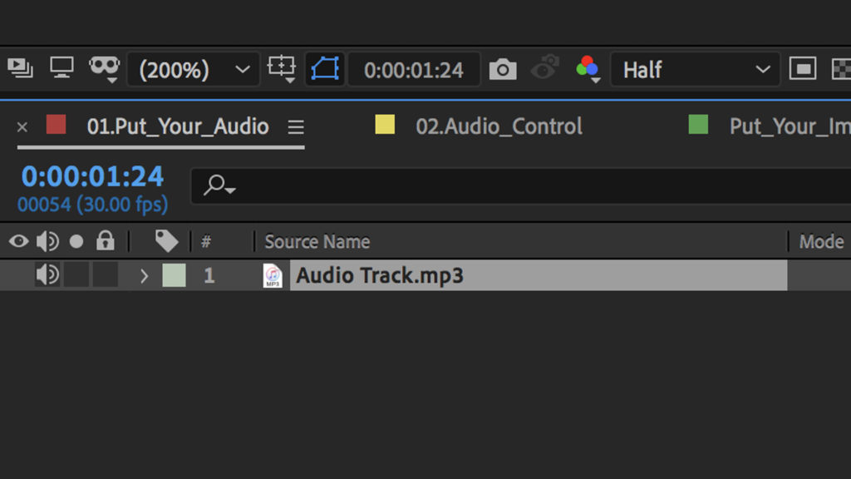Click the always preview this view icon
Image resolution: width=851 pixels, height=479 pixels.
click(x=20, y=68)
